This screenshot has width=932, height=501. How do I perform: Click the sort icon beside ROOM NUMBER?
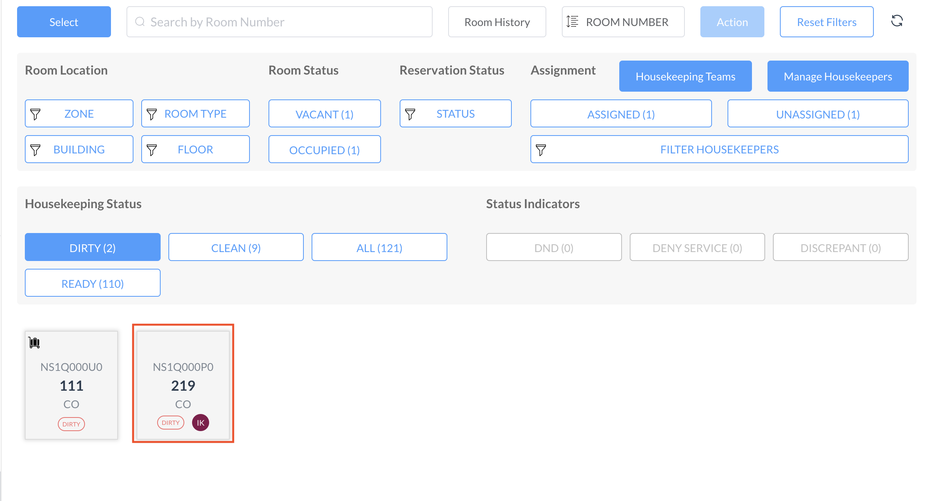click(572, 22)
